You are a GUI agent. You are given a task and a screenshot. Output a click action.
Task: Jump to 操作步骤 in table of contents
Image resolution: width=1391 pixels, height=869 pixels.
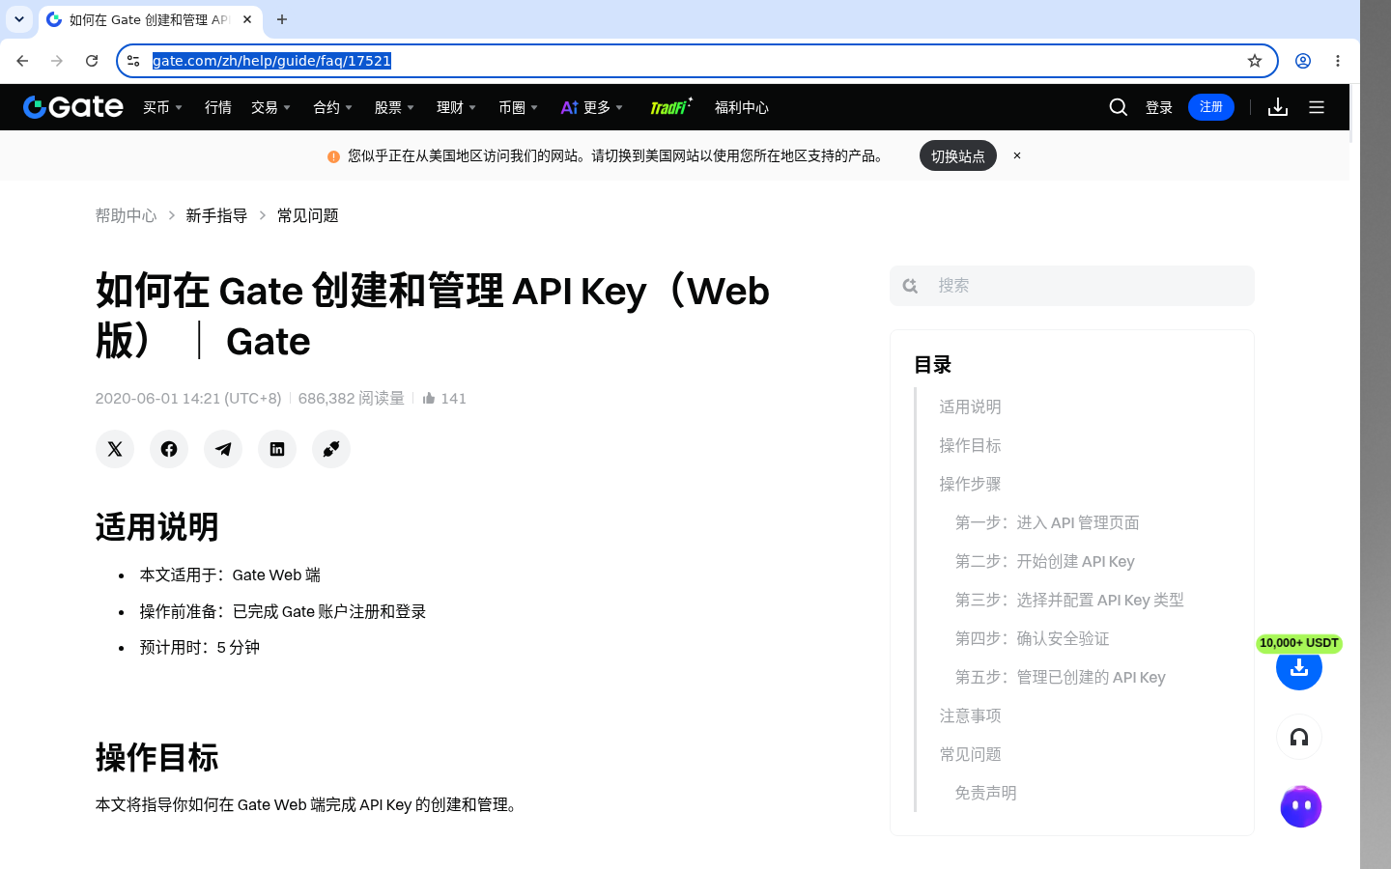pos(970,484)
